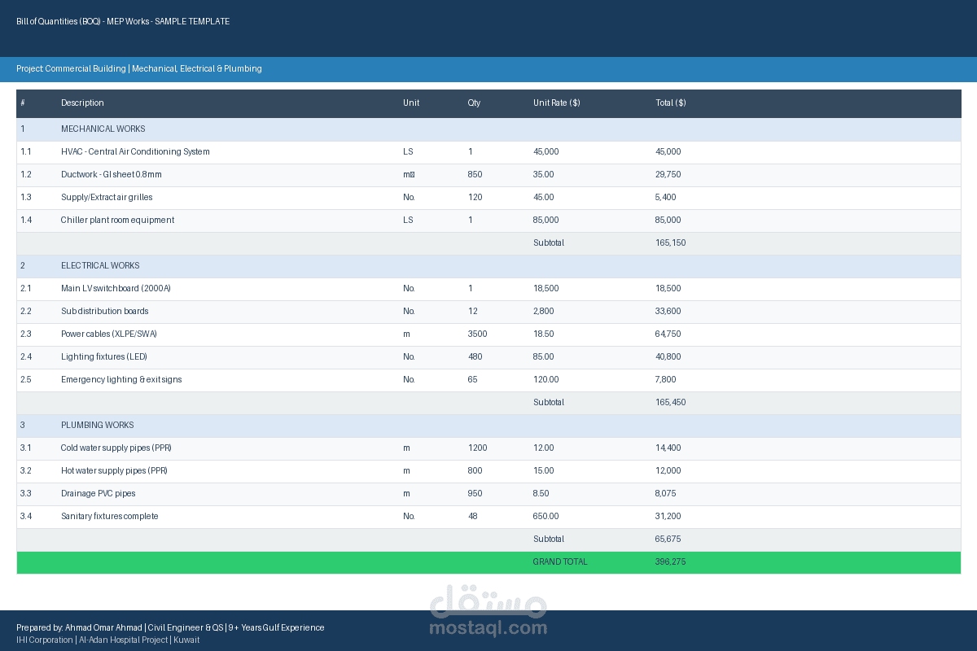Select the 'LS' unit in the Chiller row
Viewport: 977px width, 651px height.
point(408,221)
